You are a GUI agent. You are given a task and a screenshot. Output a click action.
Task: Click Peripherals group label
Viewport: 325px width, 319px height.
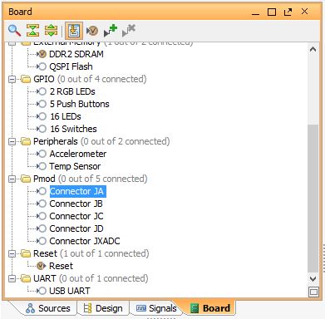point(56,141)
